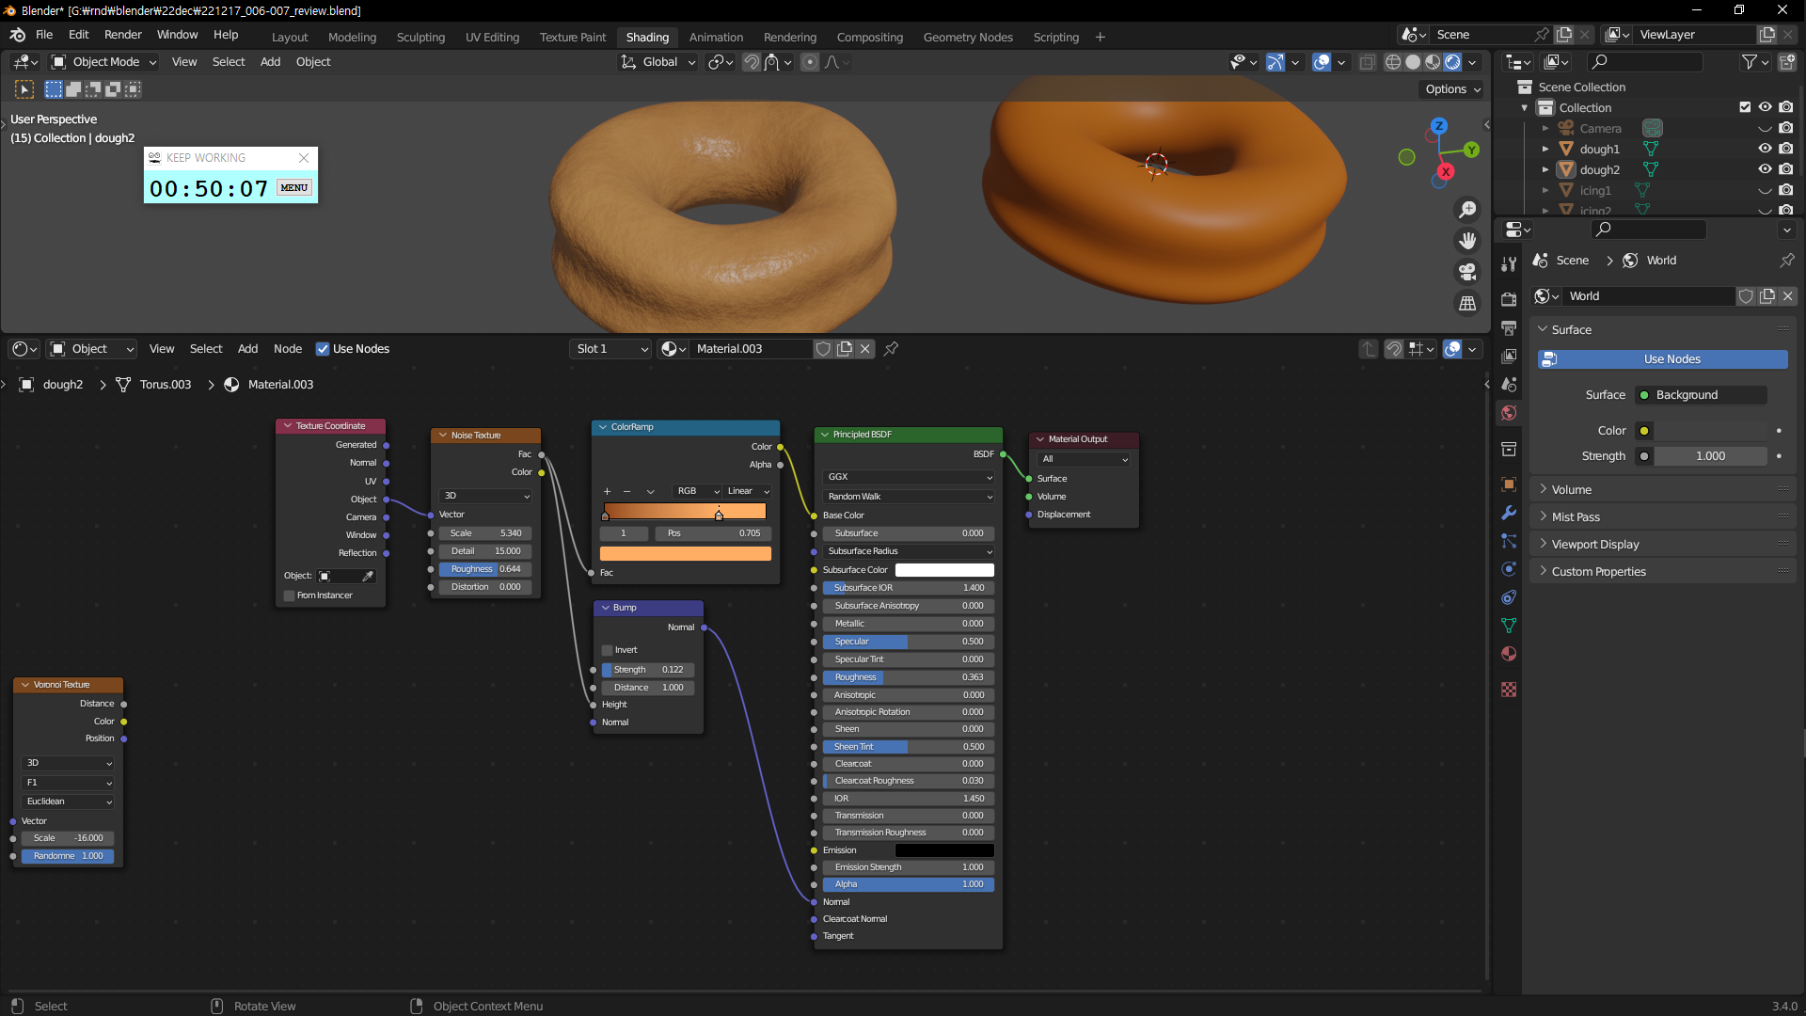1806x1016 pixels.
Task: Expand the Volume panel
Action: (1571, 490)
